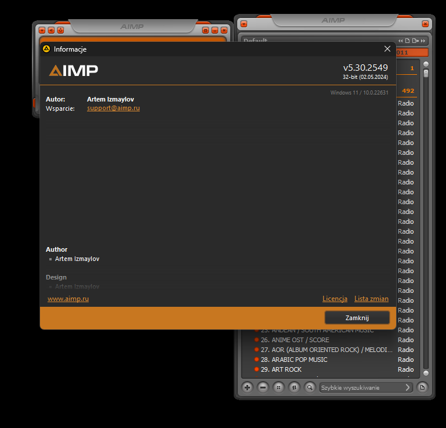
Task: Create new playlist icon in tab bar
Action: click(x=407, y=41)
